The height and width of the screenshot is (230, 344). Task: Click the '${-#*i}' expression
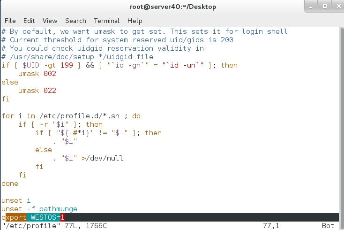click(75, 133)
